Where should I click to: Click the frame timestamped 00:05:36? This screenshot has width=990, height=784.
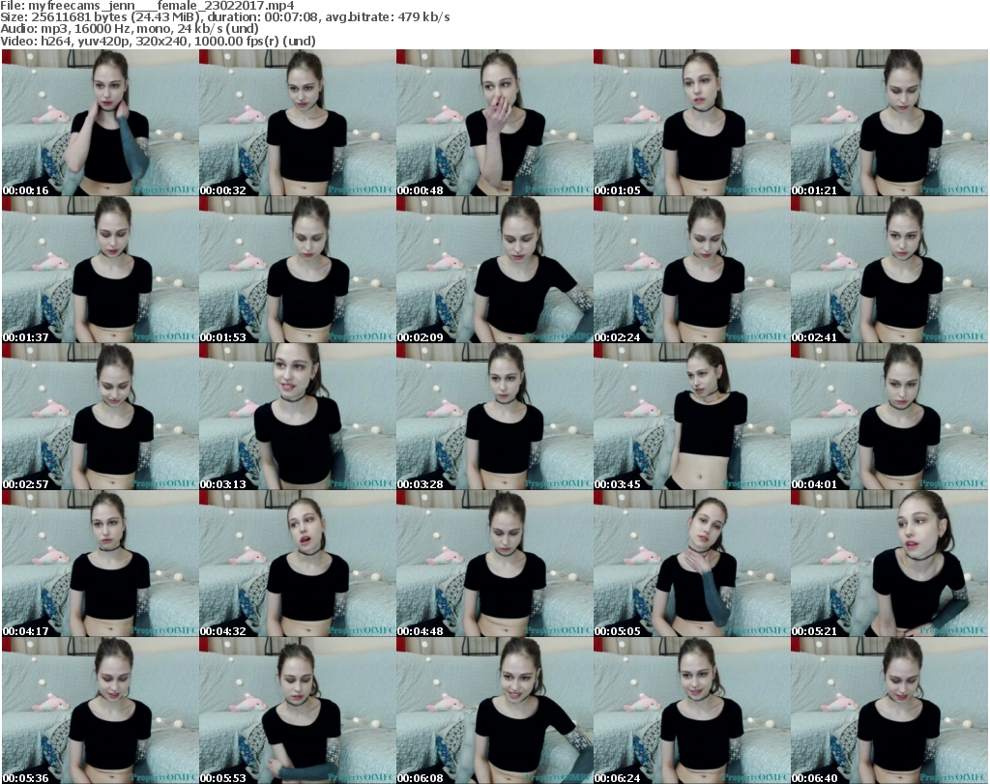click(101, 711)
